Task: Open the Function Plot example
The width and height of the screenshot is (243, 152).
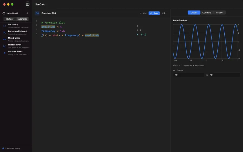Action: tap(16, 46)
